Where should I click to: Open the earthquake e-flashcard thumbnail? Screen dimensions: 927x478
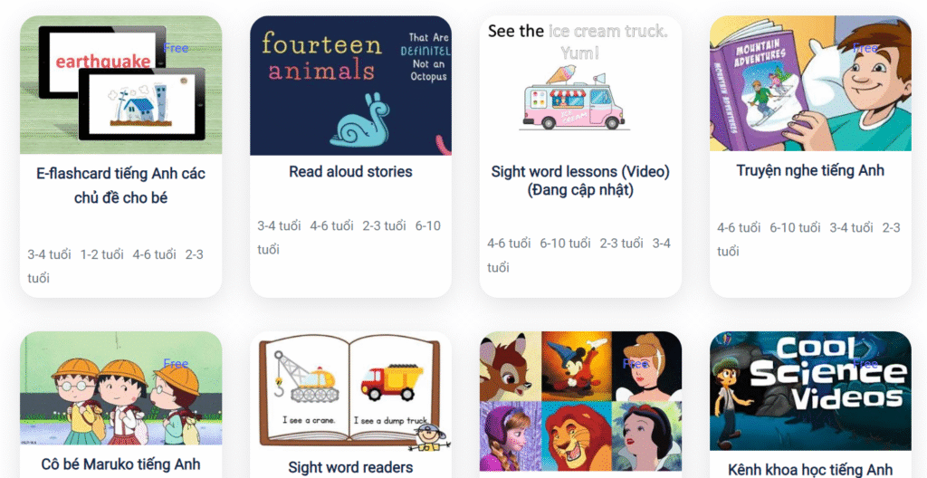[x=121, y=85]
